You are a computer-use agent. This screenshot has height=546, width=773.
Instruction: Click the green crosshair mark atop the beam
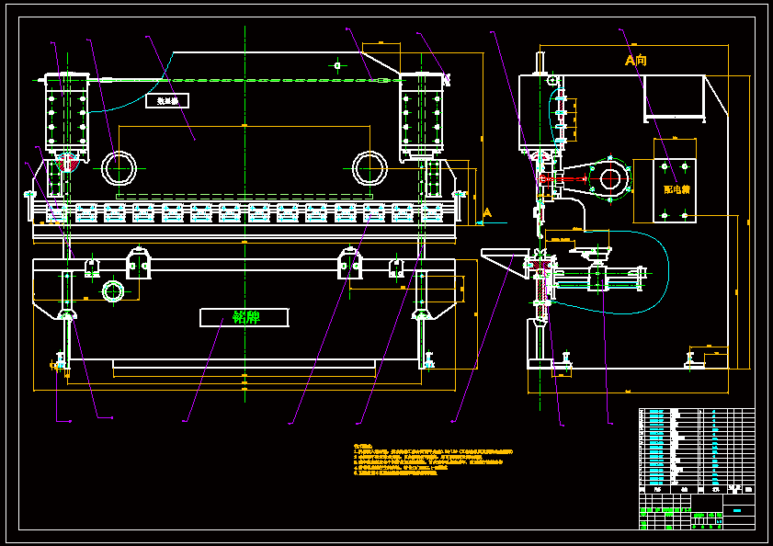(337, 65)
